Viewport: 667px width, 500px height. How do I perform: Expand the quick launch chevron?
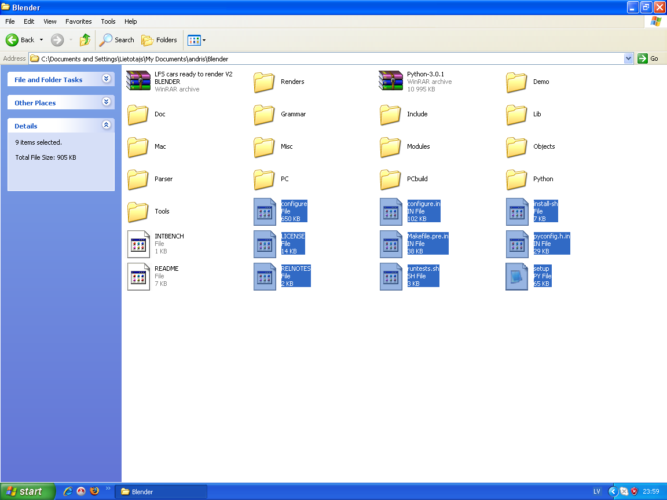coord(108,488)
